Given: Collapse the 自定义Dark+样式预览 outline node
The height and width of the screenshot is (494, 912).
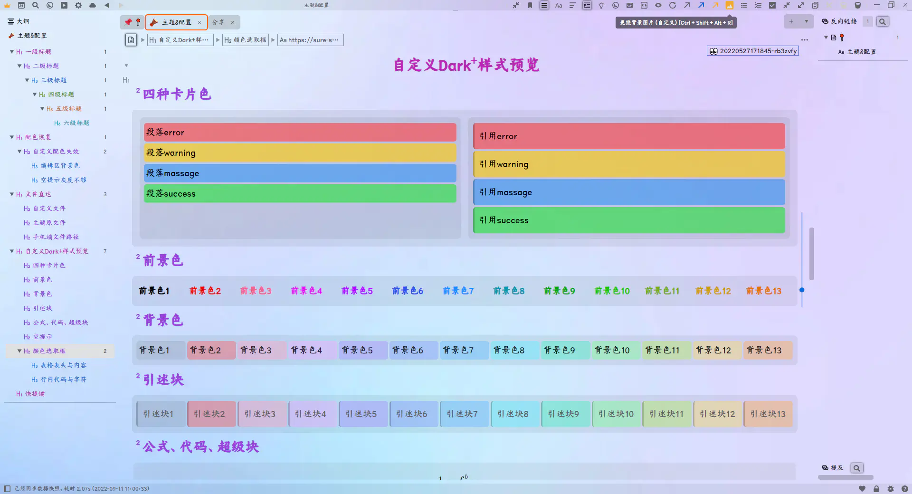Looking at the screenshot, I should pos(12,251).
